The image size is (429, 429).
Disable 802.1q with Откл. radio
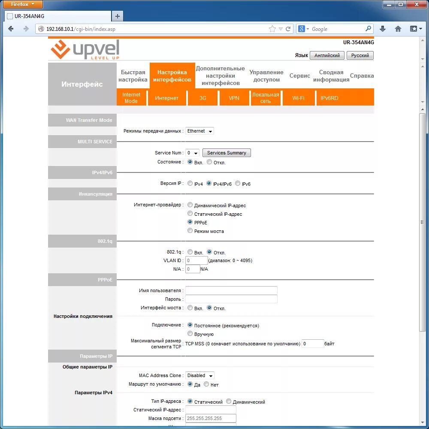[209, 252]
